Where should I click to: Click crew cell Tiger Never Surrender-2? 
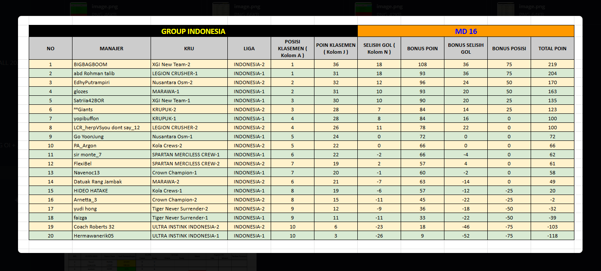coord(189,209)
